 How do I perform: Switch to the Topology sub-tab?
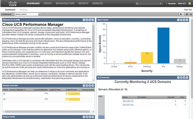click(x=23, y=10)
